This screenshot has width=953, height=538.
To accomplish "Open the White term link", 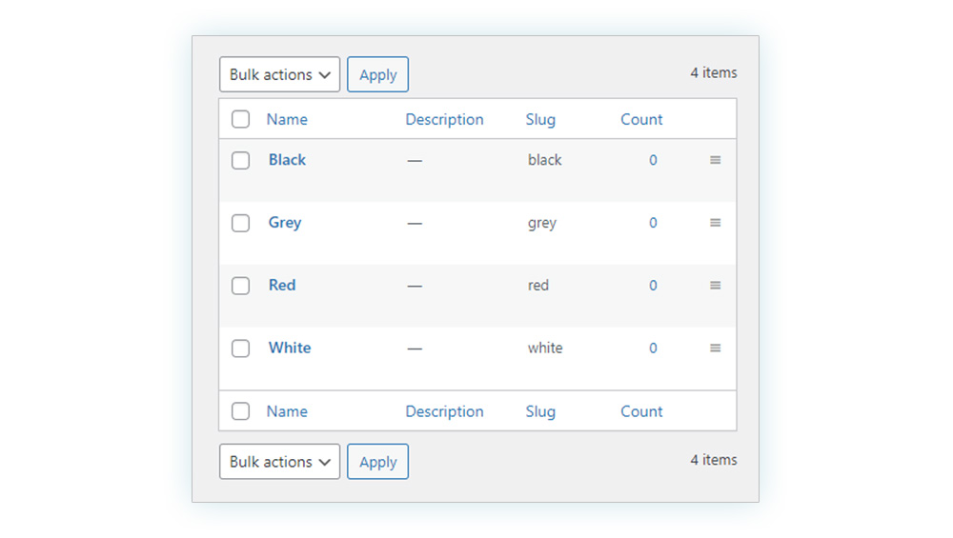I will pos(290,348).
